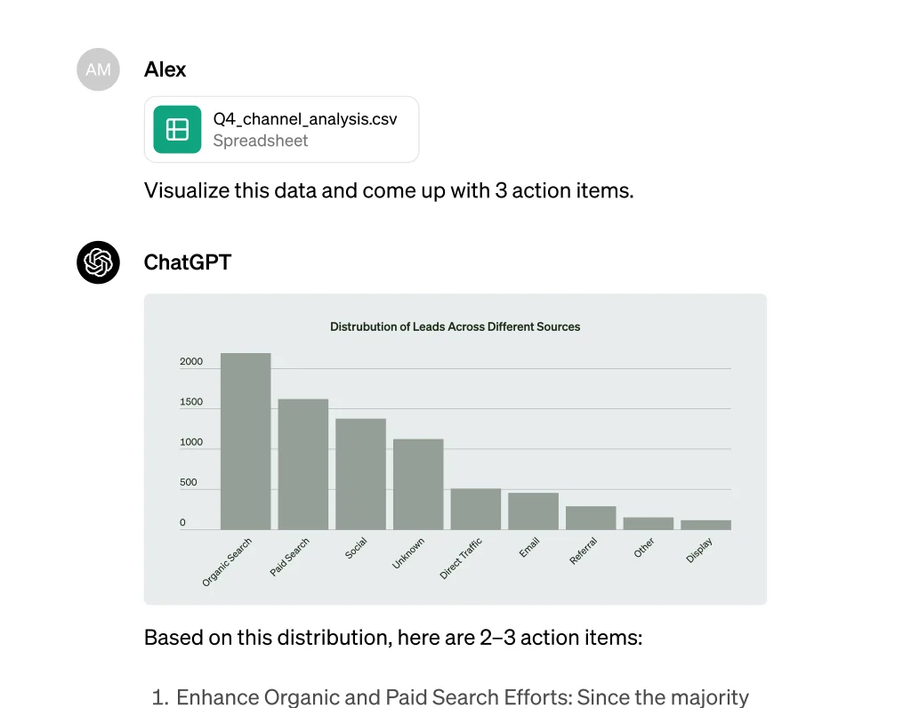Screen dimensions: 911x708
Task: Click the green spreadsheet file icon
Action: (x=175, y=129)
